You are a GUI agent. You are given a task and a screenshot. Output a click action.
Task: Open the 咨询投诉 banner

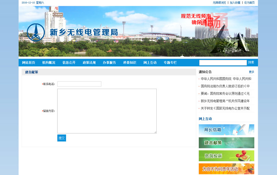(x=226, y=156)
